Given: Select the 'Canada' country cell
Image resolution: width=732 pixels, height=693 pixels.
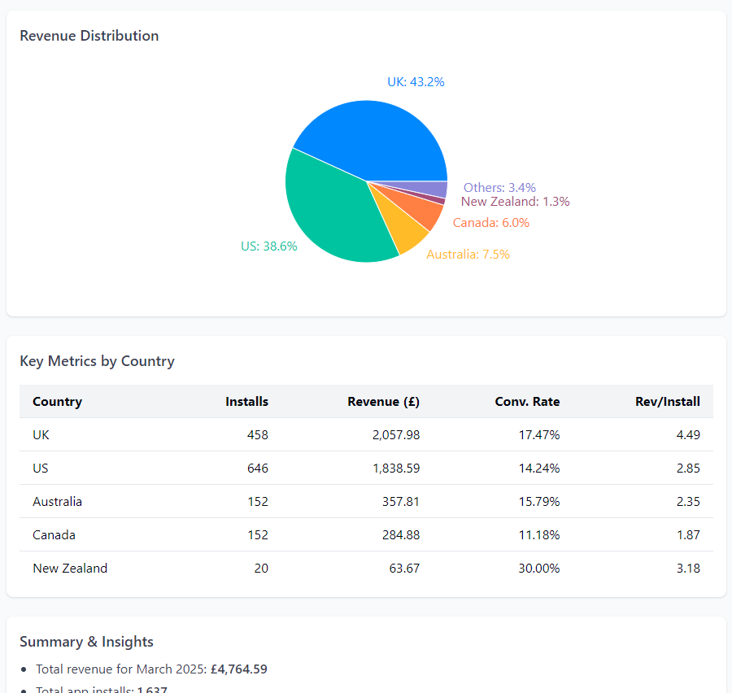Looking at the screenshot, I should click(54, 535).
